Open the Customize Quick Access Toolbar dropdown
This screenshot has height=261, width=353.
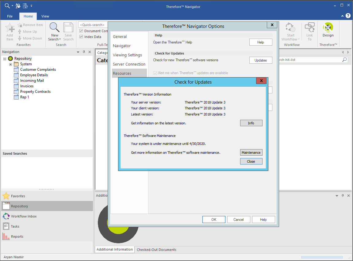pos(32,6)
